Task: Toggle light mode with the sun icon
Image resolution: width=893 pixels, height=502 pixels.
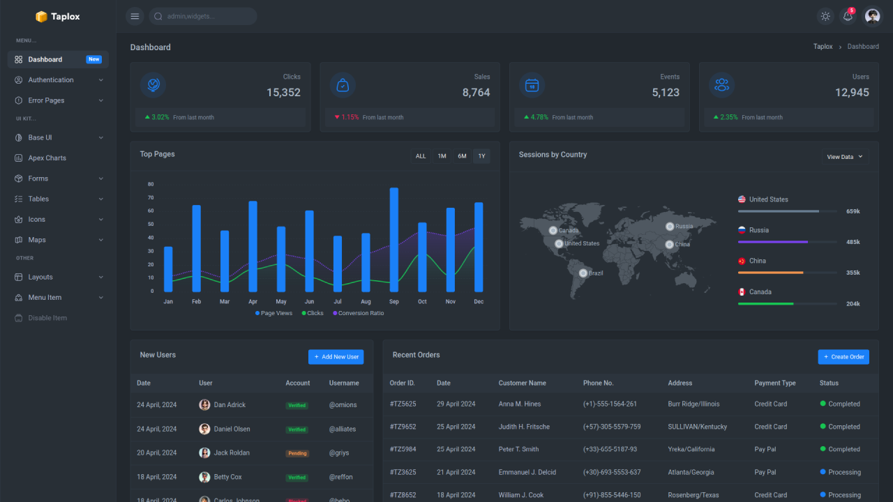Action: click(825, 15)
